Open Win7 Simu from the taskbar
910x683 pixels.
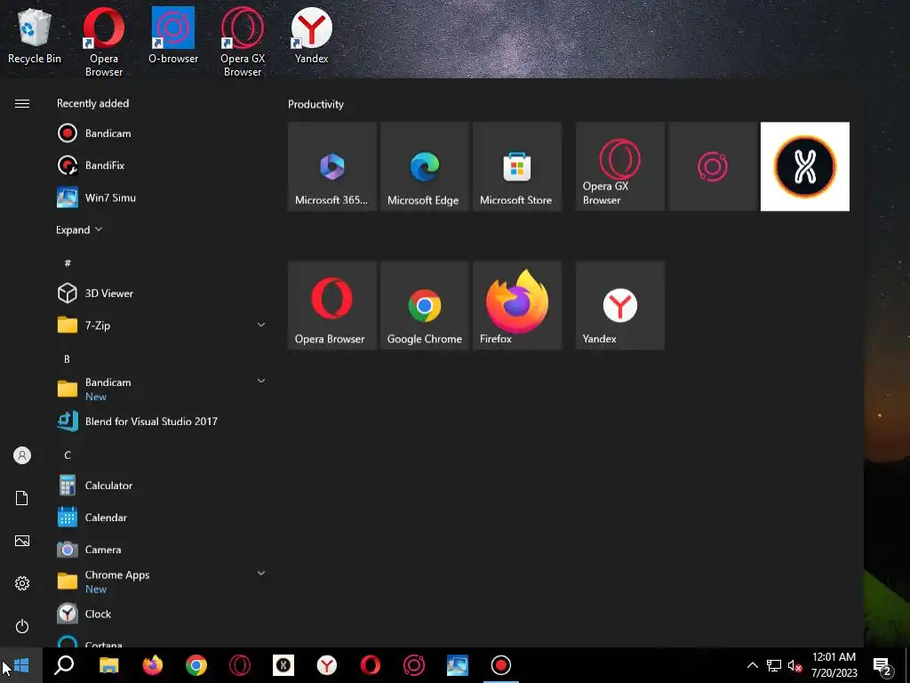[x=458, y=665]
